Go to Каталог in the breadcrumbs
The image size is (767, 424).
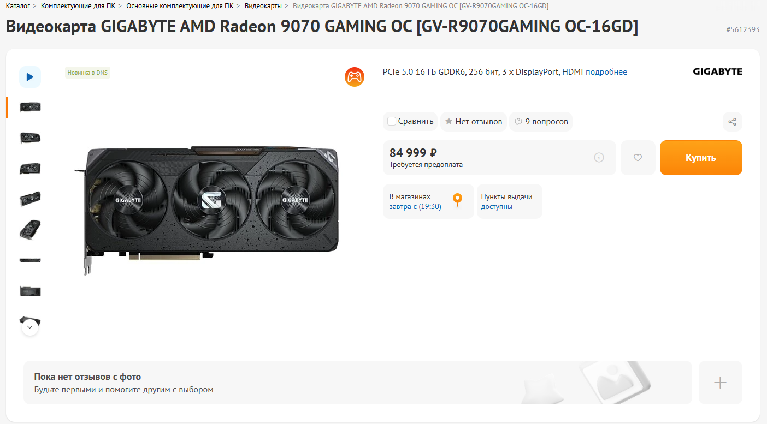[18, 5]
